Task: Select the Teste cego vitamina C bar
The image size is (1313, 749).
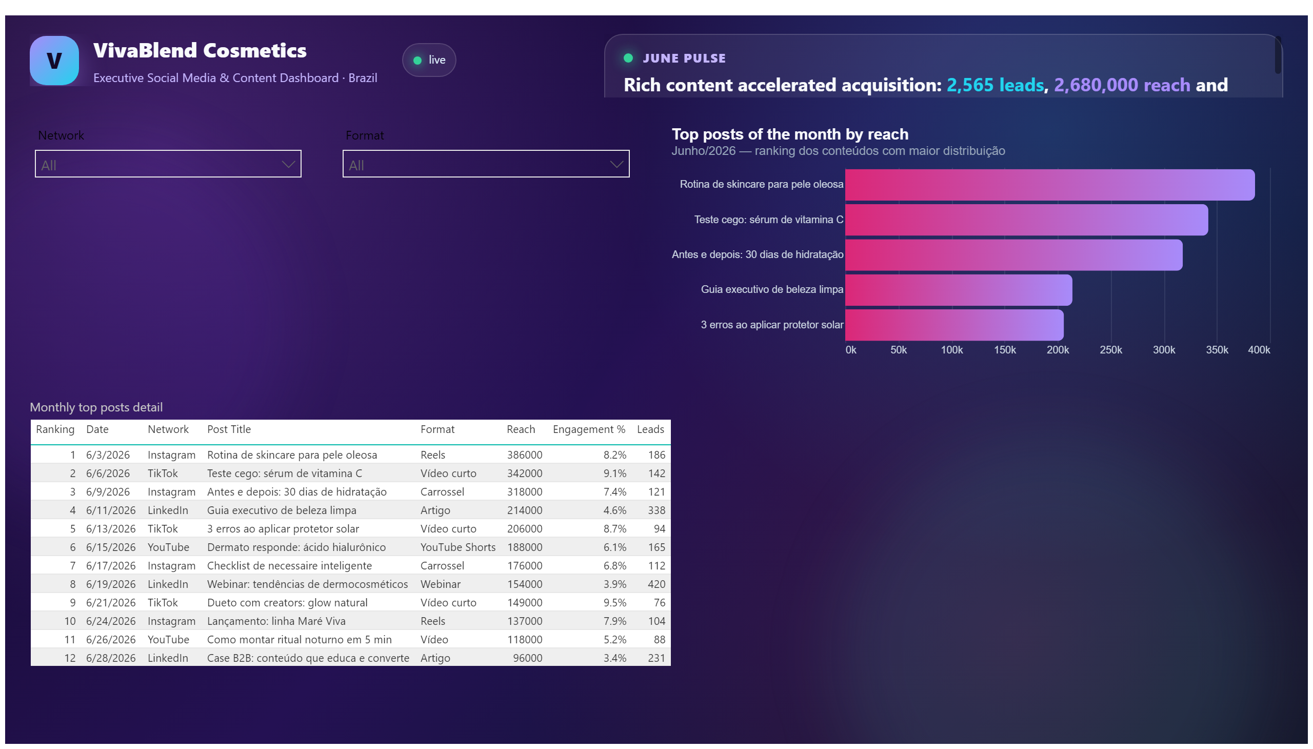Action: [x=1026, y=220]
